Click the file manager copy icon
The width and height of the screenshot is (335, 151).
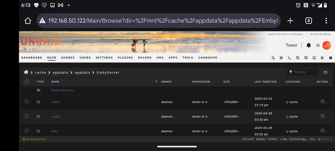297,58
